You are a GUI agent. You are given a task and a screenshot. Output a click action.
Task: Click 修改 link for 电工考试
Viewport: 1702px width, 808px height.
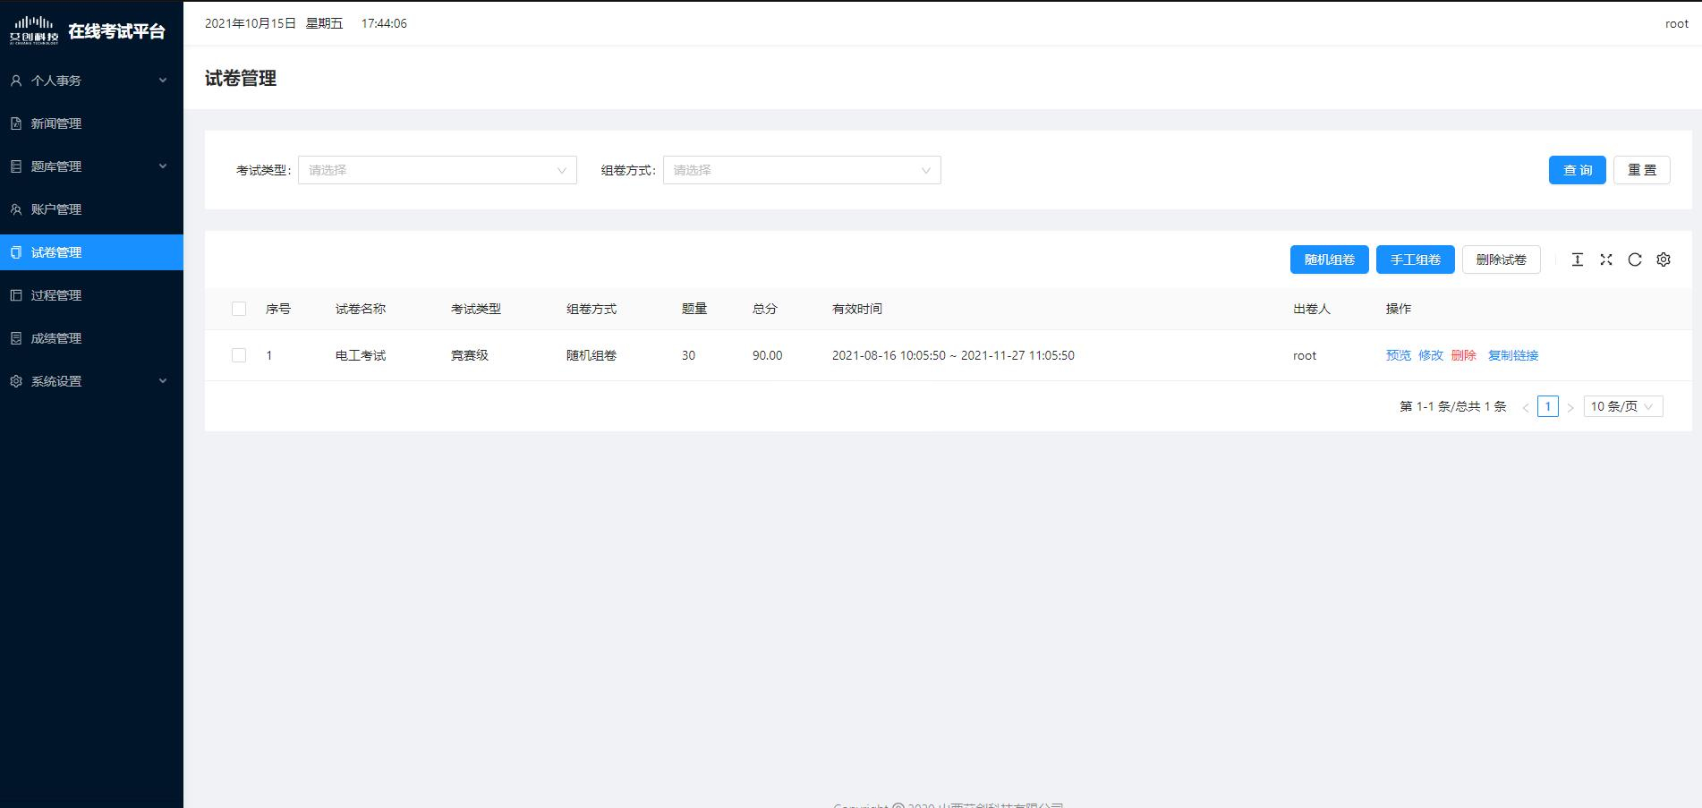(1431, 355)
